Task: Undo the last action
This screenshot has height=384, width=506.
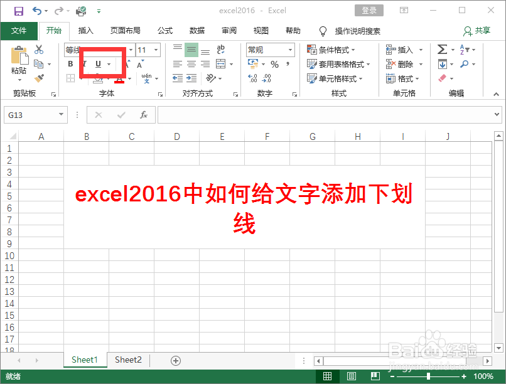Action: click(37, 11)
